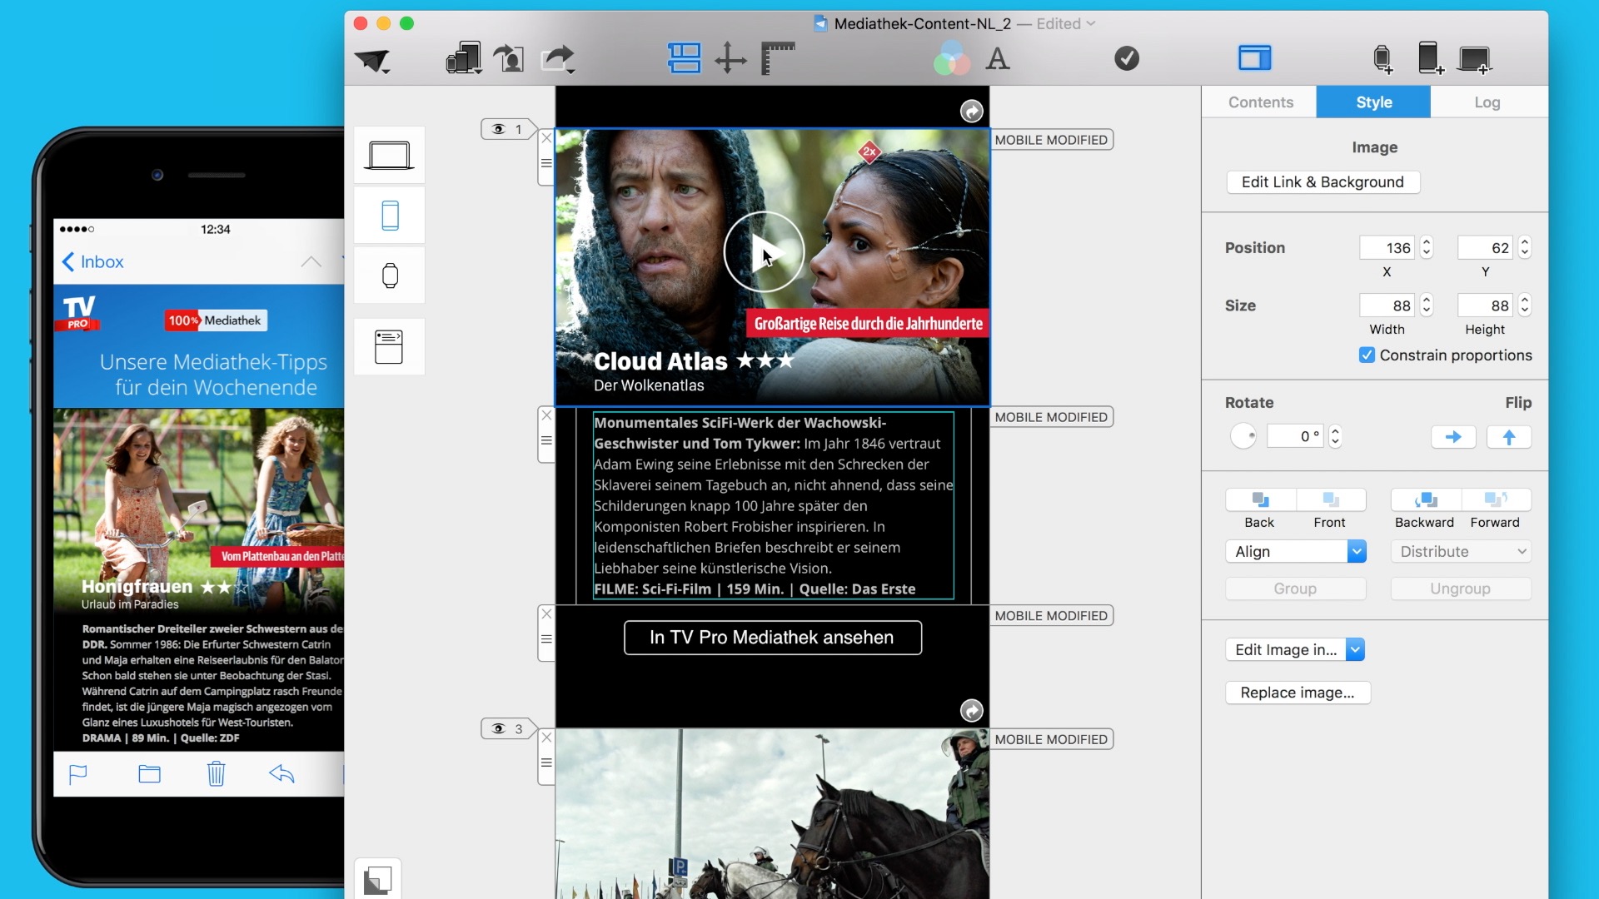Move the image Forward one layer
1599x899 pixels.
(1496, 499)
